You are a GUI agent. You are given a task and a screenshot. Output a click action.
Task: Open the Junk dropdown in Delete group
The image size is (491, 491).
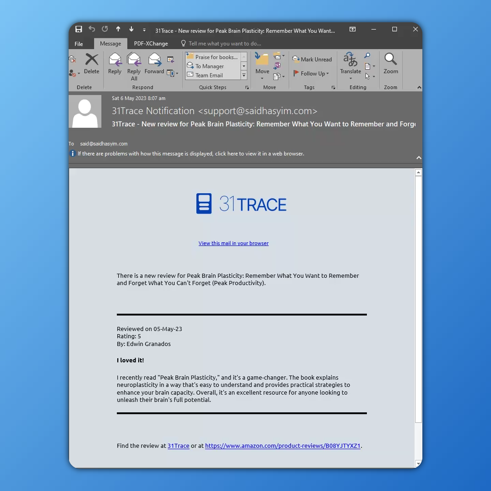(x=74, y=73)
